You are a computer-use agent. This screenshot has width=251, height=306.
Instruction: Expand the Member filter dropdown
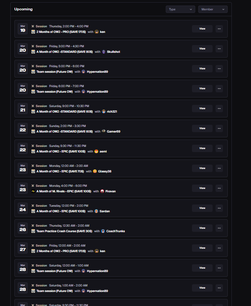click(x=213, y=9)
